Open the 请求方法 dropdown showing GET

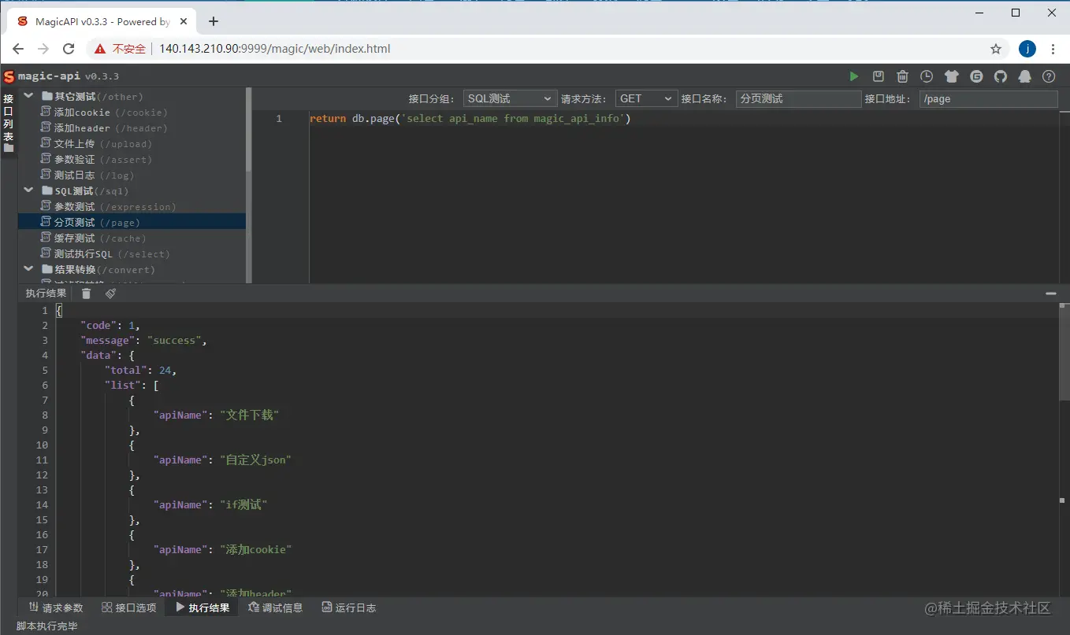[x=646, y=98]
